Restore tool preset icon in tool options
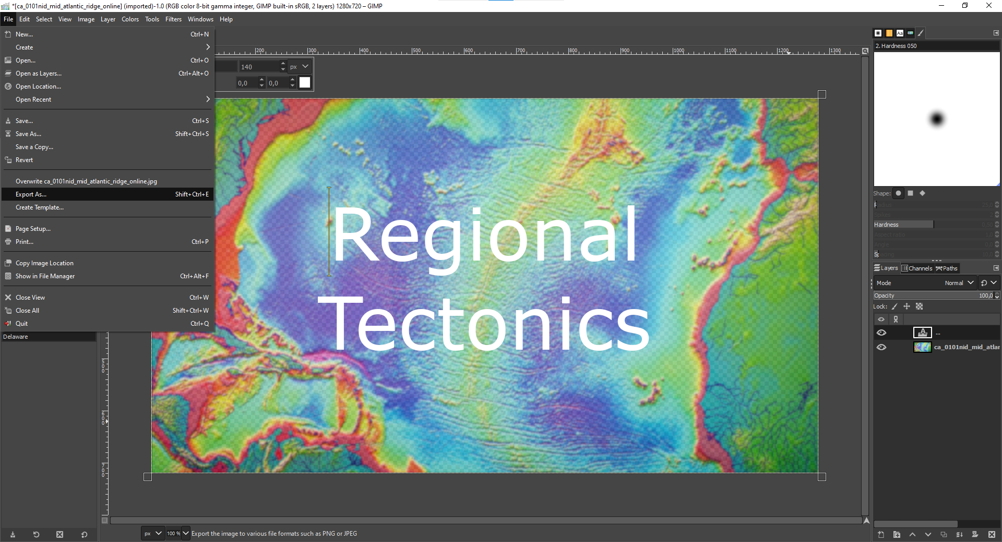1002x542 pixels. [36, 535]
